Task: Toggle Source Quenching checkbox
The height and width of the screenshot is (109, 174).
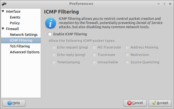Action: point(127,62)
